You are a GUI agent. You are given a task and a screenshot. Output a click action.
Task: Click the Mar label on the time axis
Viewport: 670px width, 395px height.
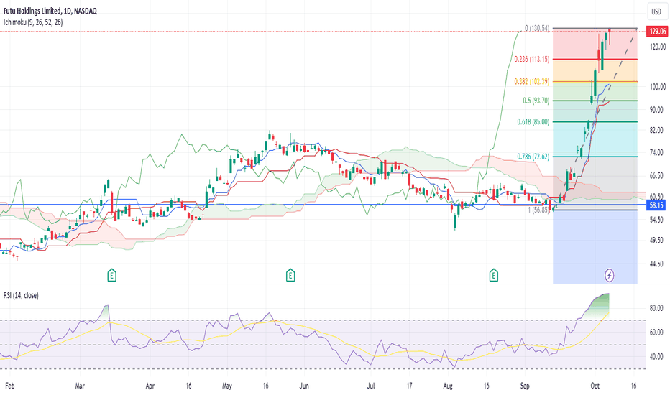[x=80, y=386]
